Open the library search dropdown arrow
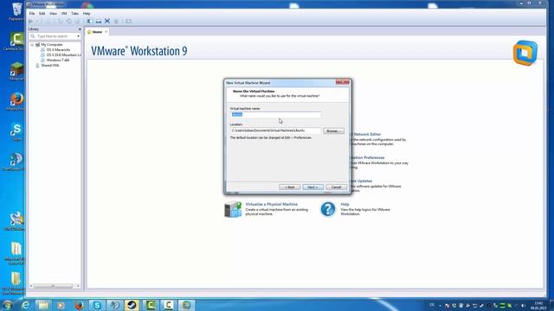 78,36
